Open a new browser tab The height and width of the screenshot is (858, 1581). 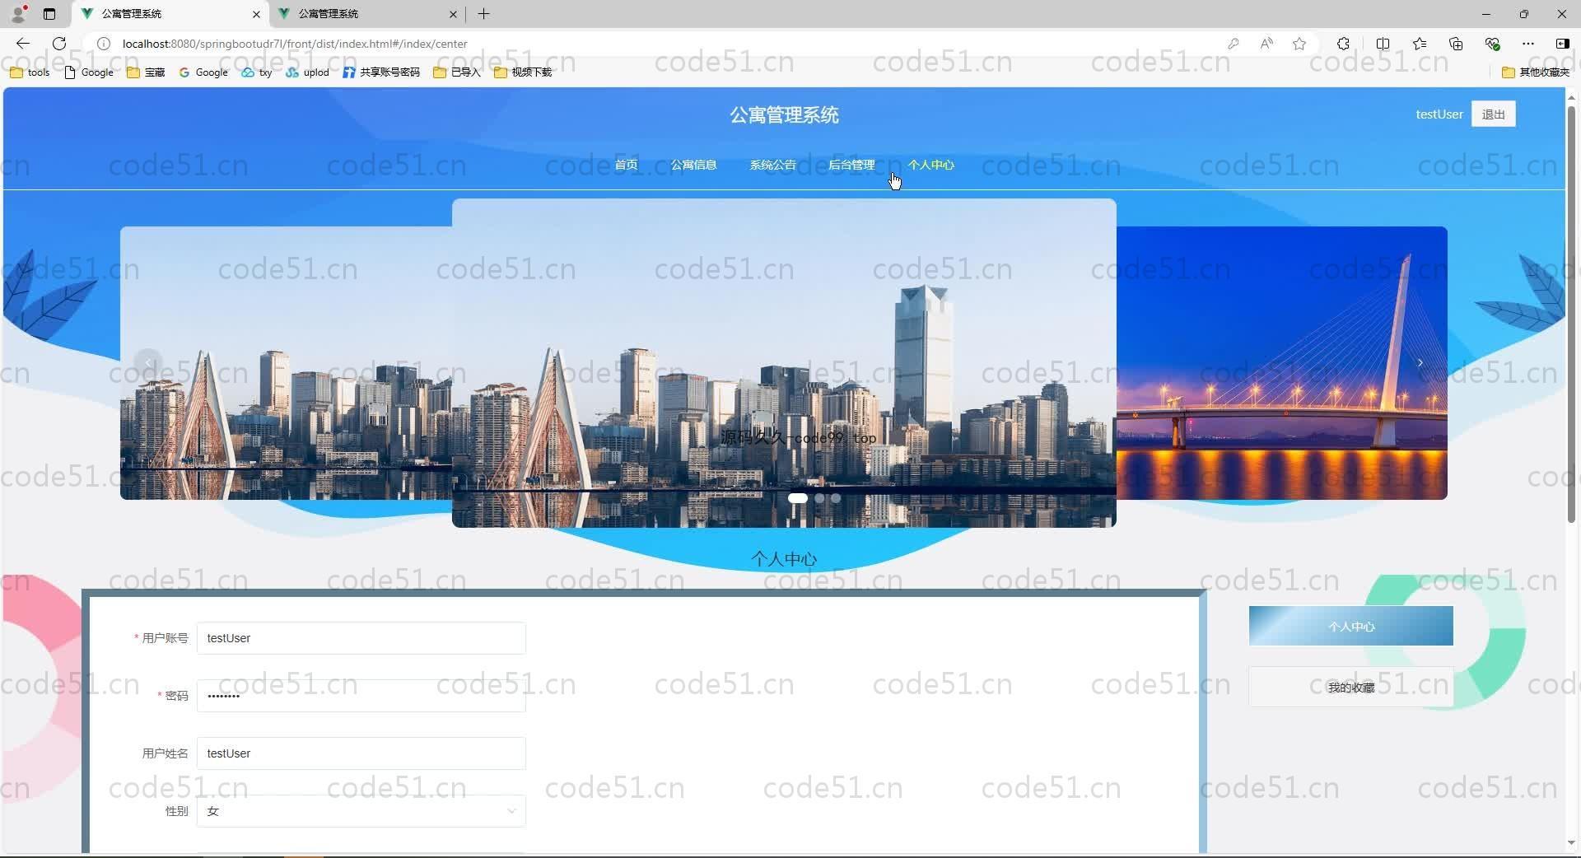pyautogui.click(x=484, y=14)
